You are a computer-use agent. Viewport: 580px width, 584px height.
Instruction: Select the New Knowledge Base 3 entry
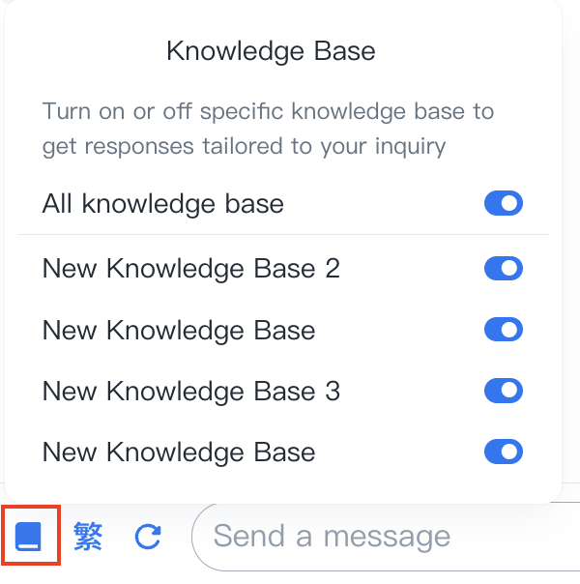point(191,391)
